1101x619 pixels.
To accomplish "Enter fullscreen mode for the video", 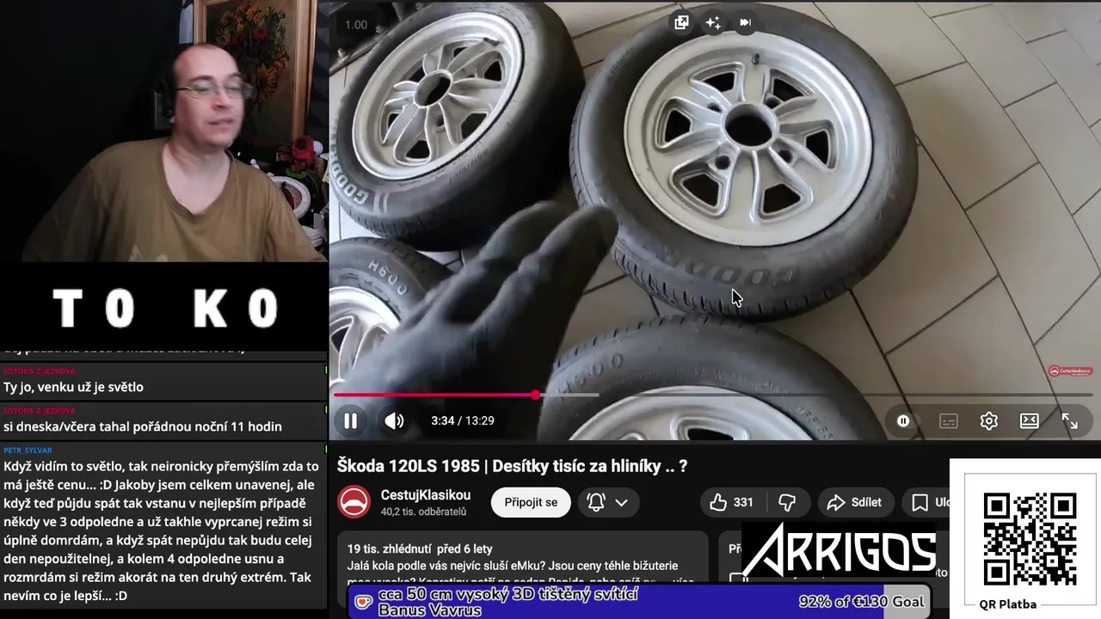I will (x=1070, y=420).
